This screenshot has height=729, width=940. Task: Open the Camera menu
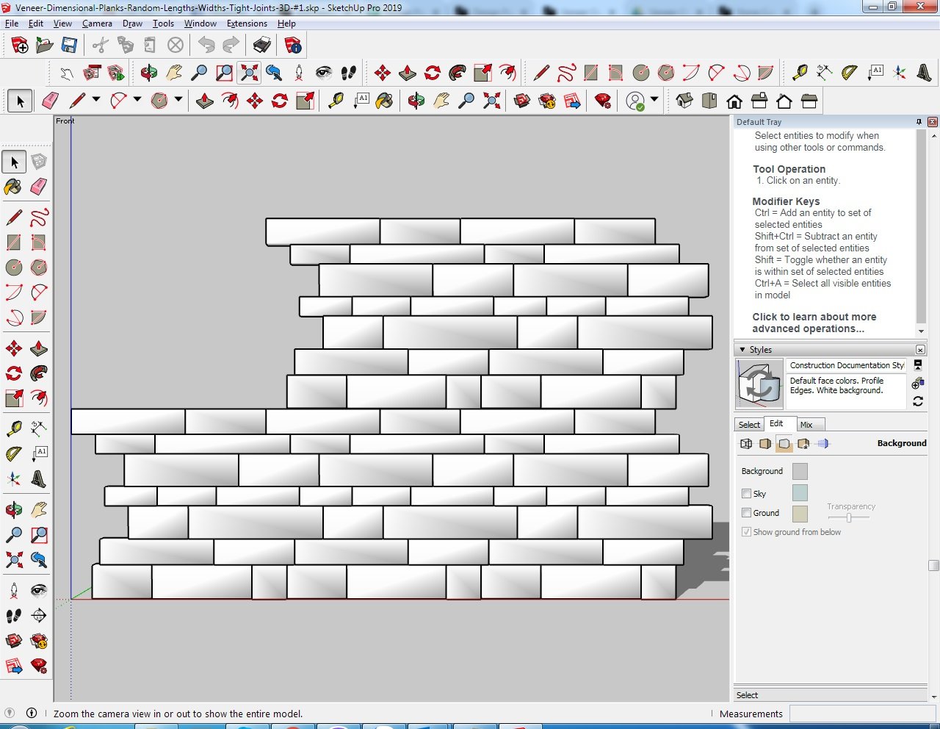[x=97, y=23]
